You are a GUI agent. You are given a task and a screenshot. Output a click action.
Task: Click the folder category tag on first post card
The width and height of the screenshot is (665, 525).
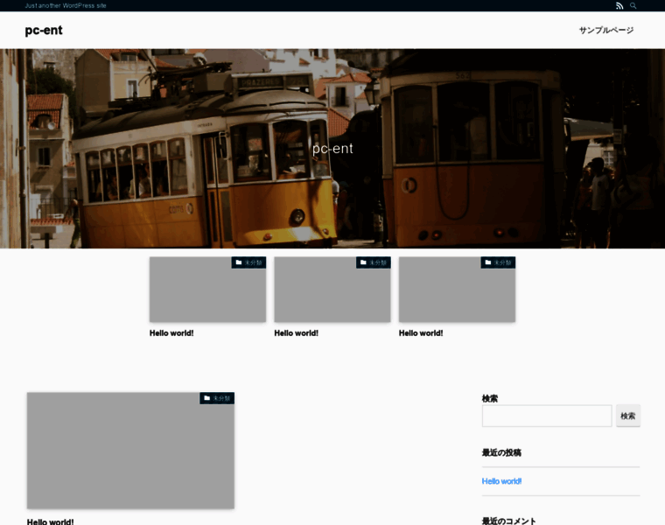[x=248, y=262]
